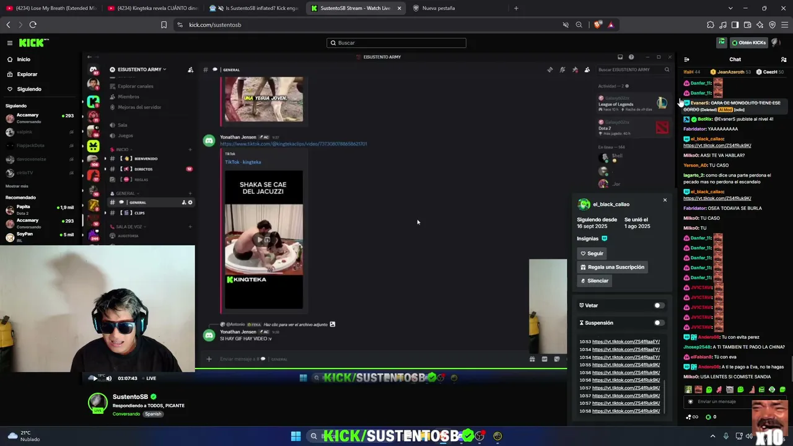Open GENERAL channel settings gear icon
This screenshot has height=446, width=793.
(190, 203)
